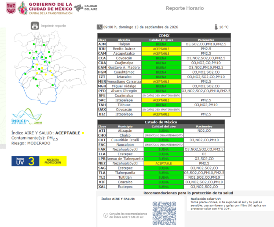Click the Estado de México table header
The width and height of the screenshot is (274, 227).
click(x=161, y=122)
